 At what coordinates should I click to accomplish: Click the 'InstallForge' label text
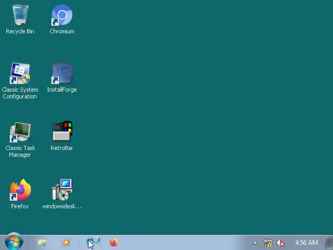(62, 90)
